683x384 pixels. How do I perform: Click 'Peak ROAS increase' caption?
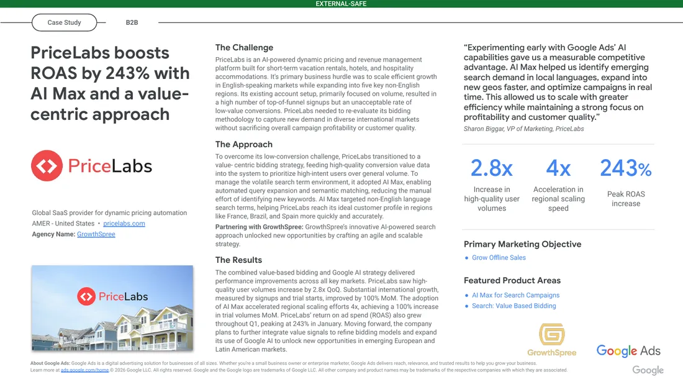[626, 199]
